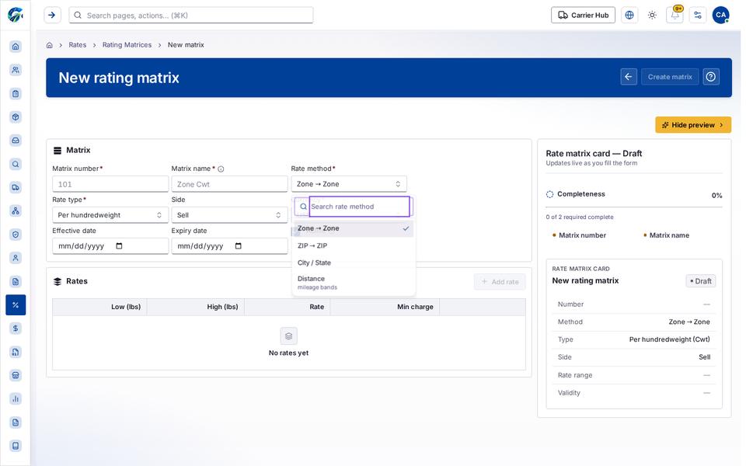The width and height of the screenshot is (746, 466).
Task: Open the Effective date calendar picker
Action: pos(119,246)
